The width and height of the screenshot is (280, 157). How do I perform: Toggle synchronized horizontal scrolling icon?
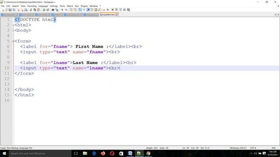point(75,10)
